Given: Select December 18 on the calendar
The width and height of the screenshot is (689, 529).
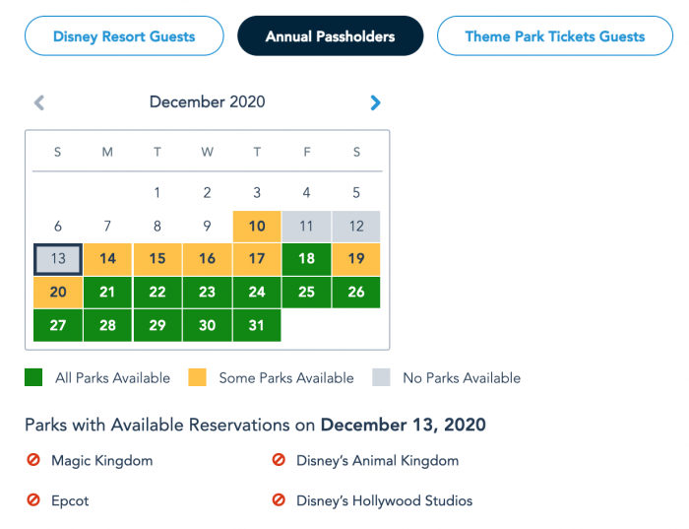Looking at the screenshot, I should 306,259.
